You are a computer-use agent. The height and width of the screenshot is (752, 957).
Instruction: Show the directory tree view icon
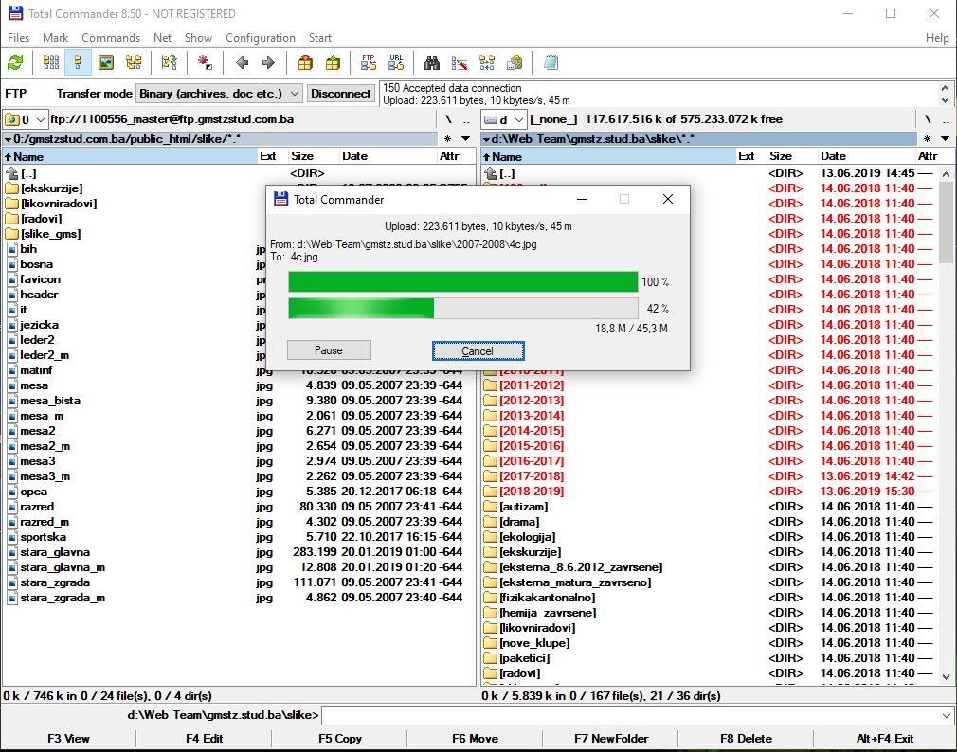click(x=134, y=63)
